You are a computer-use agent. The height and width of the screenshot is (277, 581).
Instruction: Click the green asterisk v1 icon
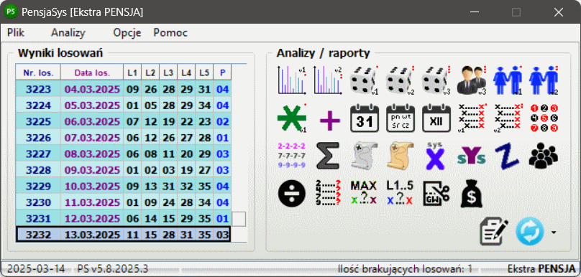pyautogui.click(x=292, y=118)
